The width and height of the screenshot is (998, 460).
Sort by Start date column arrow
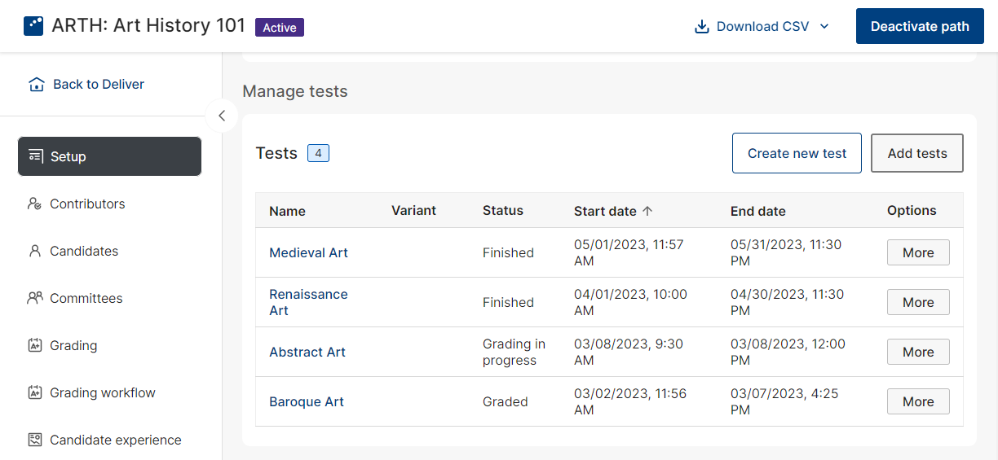click(x=647, y=211)
